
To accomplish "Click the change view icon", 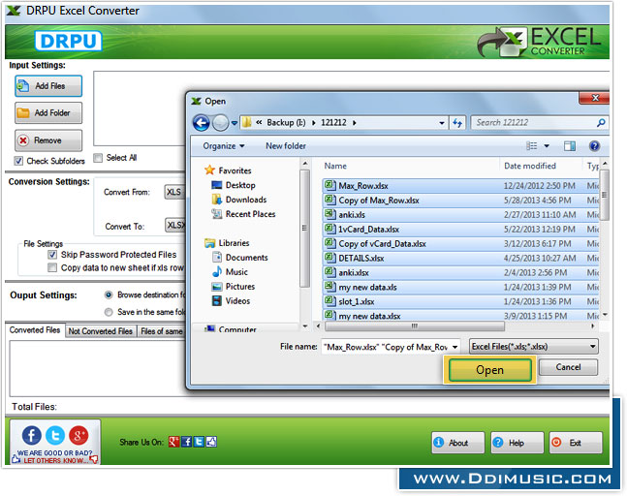I will click(531, 146).
